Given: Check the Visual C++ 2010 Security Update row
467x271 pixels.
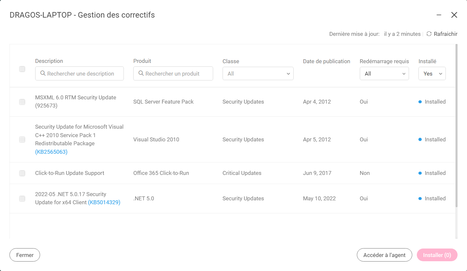Looking at the screenshot, I should [22, 140].
